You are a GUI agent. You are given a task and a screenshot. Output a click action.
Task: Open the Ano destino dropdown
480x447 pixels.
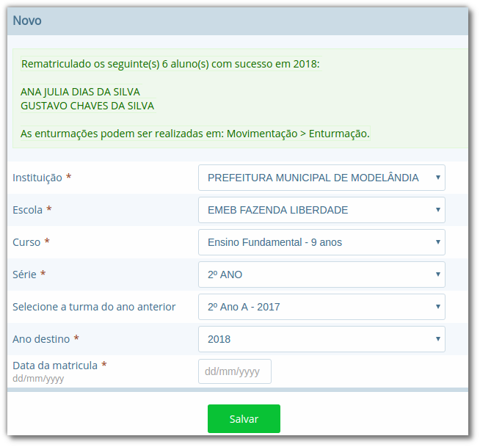pos(321,339)
